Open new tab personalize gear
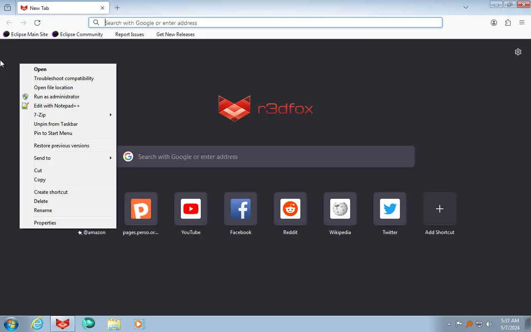 (518, 52)
